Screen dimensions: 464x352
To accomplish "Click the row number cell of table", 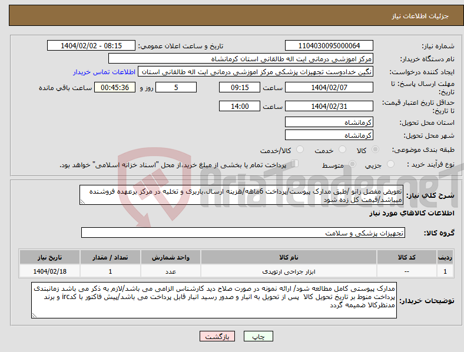I will (x=445, y=271).
